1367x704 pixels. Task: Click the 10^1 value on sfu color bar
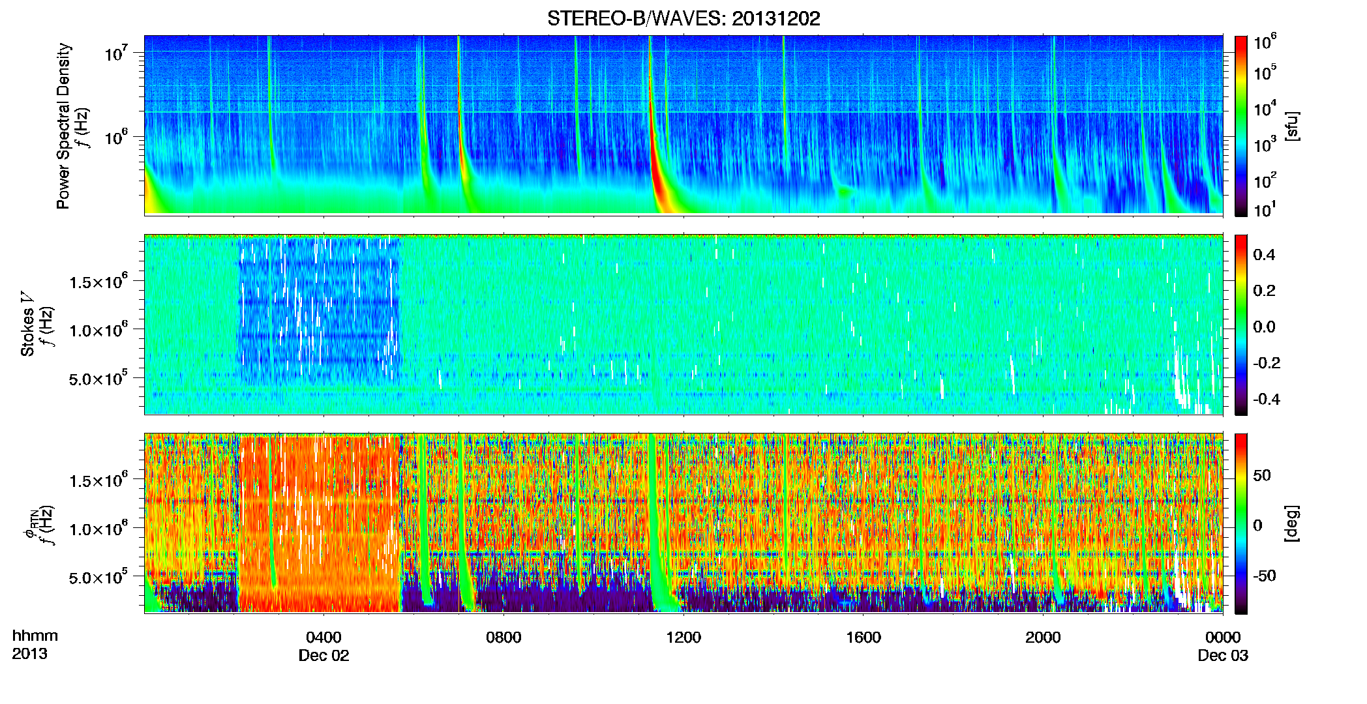coord(1265,209)
